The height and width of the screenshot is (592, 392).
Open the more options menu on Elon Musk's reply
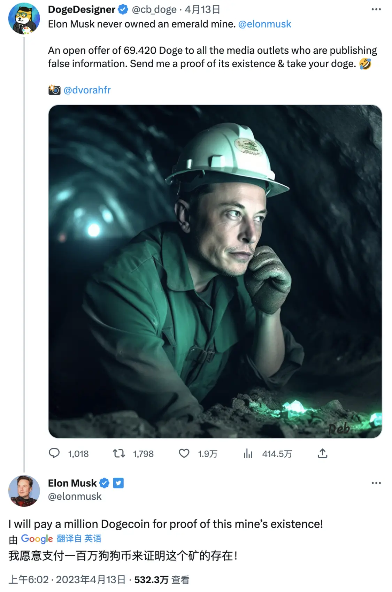click(376, 483)
